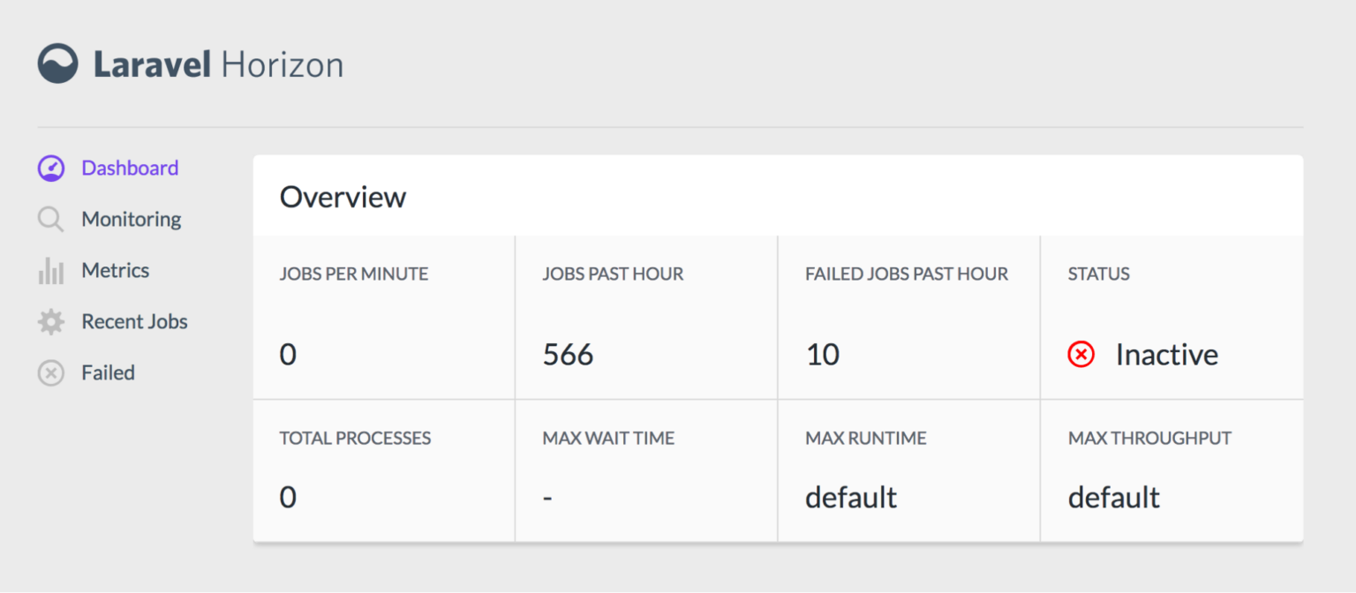Select the Recent Jobs gear icon
1356x593 pixels.
[x=51, y=321]
